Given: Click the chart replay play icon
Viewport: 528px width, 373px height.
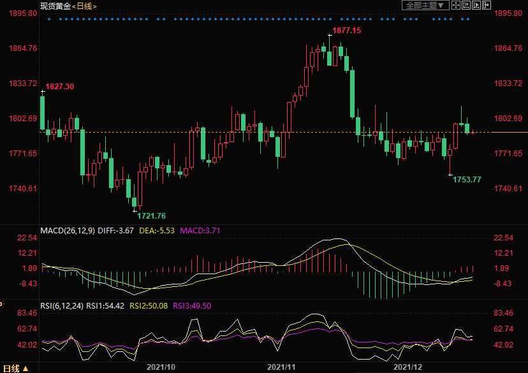Looking at the screenshot, I should (x=476, y=6).
